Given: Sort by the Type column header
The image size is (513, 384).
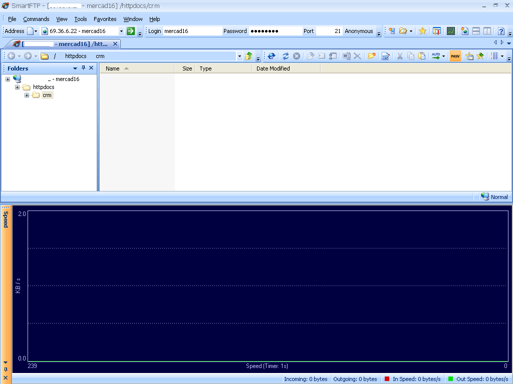Looking at the screenshot, I should pos(223,68).
